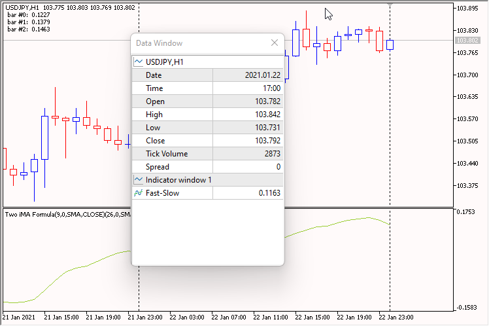Viewport: 489px width, 326px height.
Task: Click the Spread label
Action: click(x=158, y=167)
